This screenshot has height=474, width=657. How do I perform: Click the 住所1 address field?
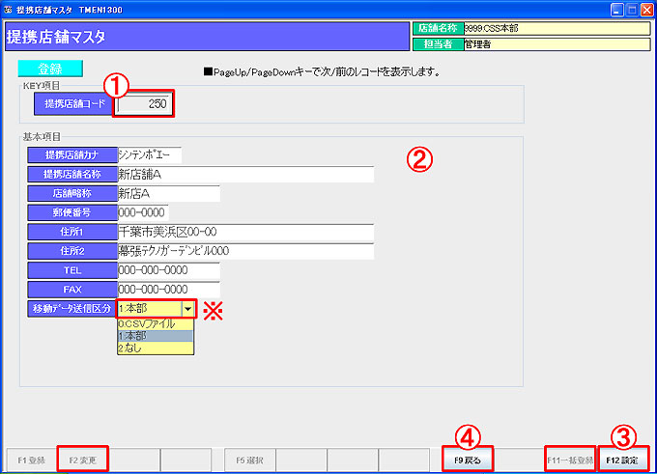tap(245, 232)
